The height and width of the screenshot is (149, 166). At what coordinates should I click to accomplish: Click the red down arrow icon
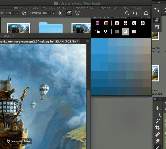126,23
